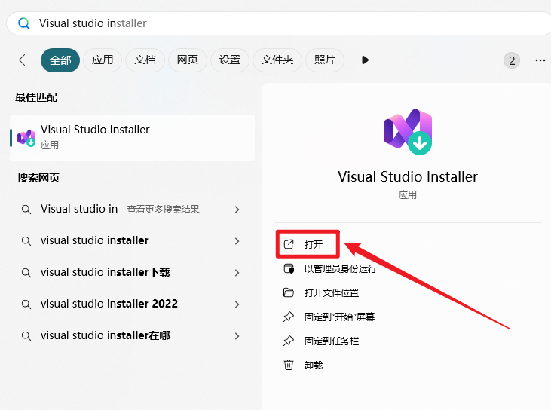Select the 文档 filter tab
Screen dimensions: 551x410
click(x=145, y=60)
